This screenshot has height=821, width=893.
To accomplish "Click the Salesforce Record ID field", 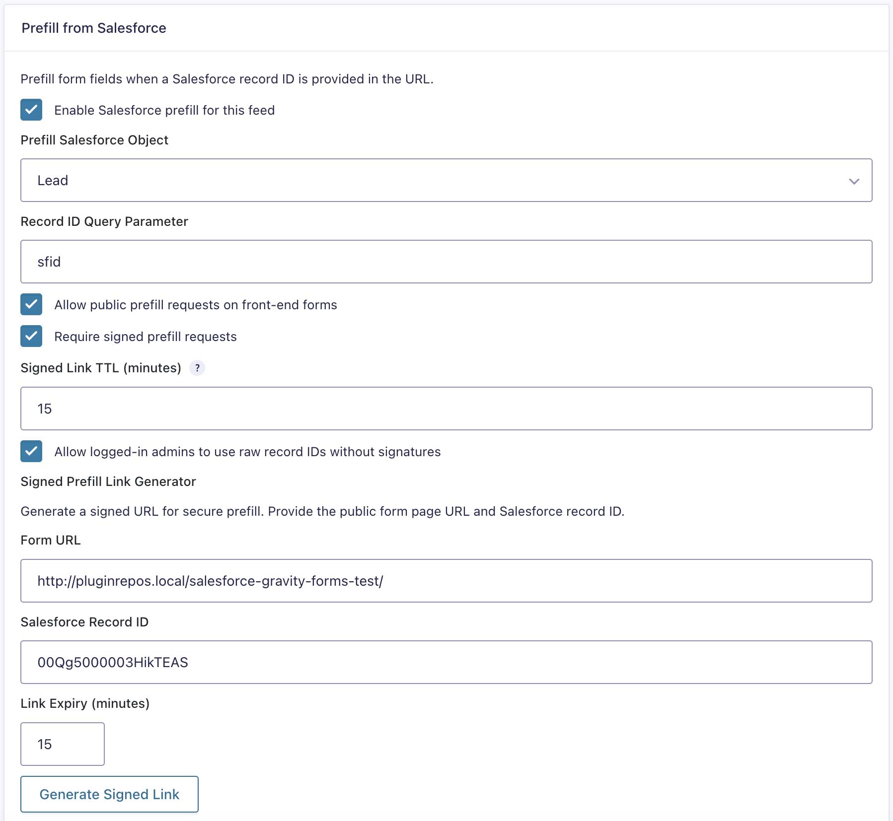I will (x=446, y=662).
